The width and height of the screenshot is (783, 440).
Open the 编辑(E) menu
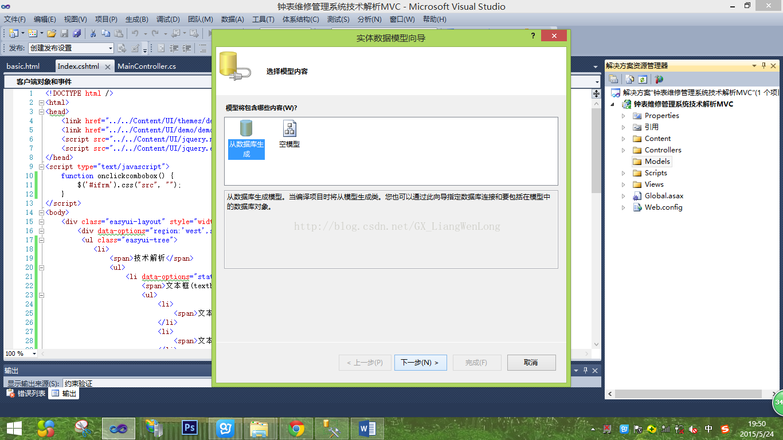45,19
